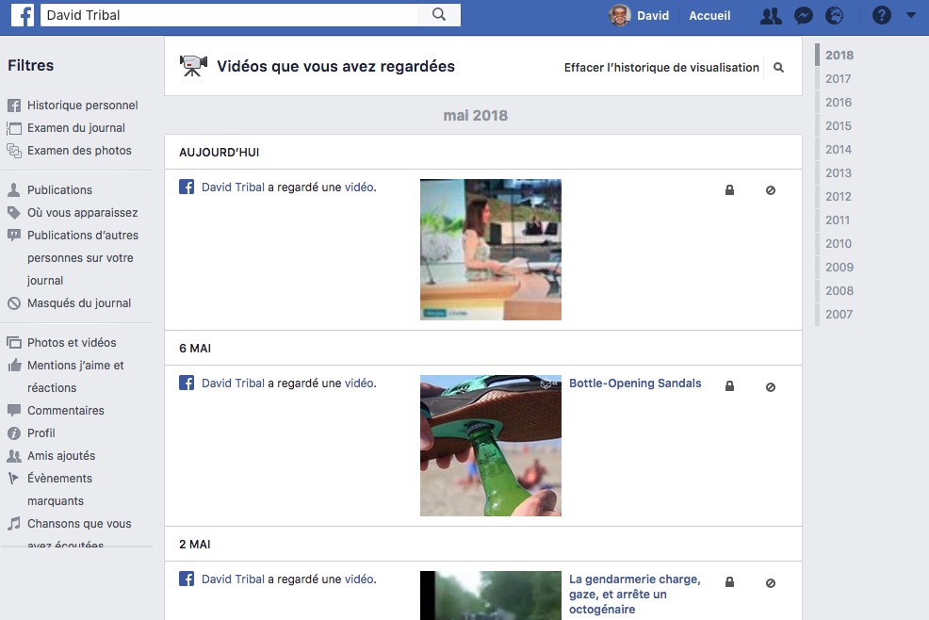Open the gendarmerie video thumbnail
The height and width of the screenshot is (620, 929).
(x=491, y=596)
